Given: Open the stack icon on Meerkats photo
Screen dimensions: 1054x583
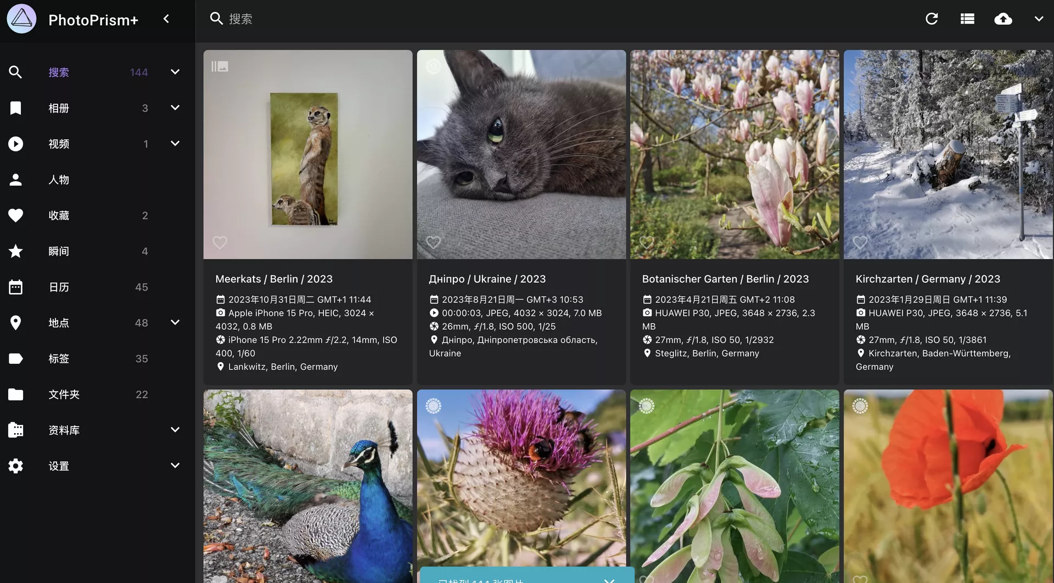Looking at the screenshot, I should pyautogui.click(x=220, y=66).
